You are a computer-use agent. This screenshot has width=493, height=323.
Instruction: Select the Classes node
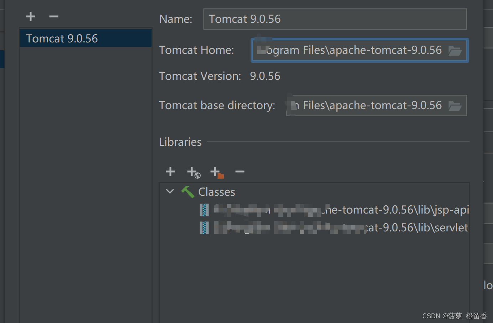point(216,192)
